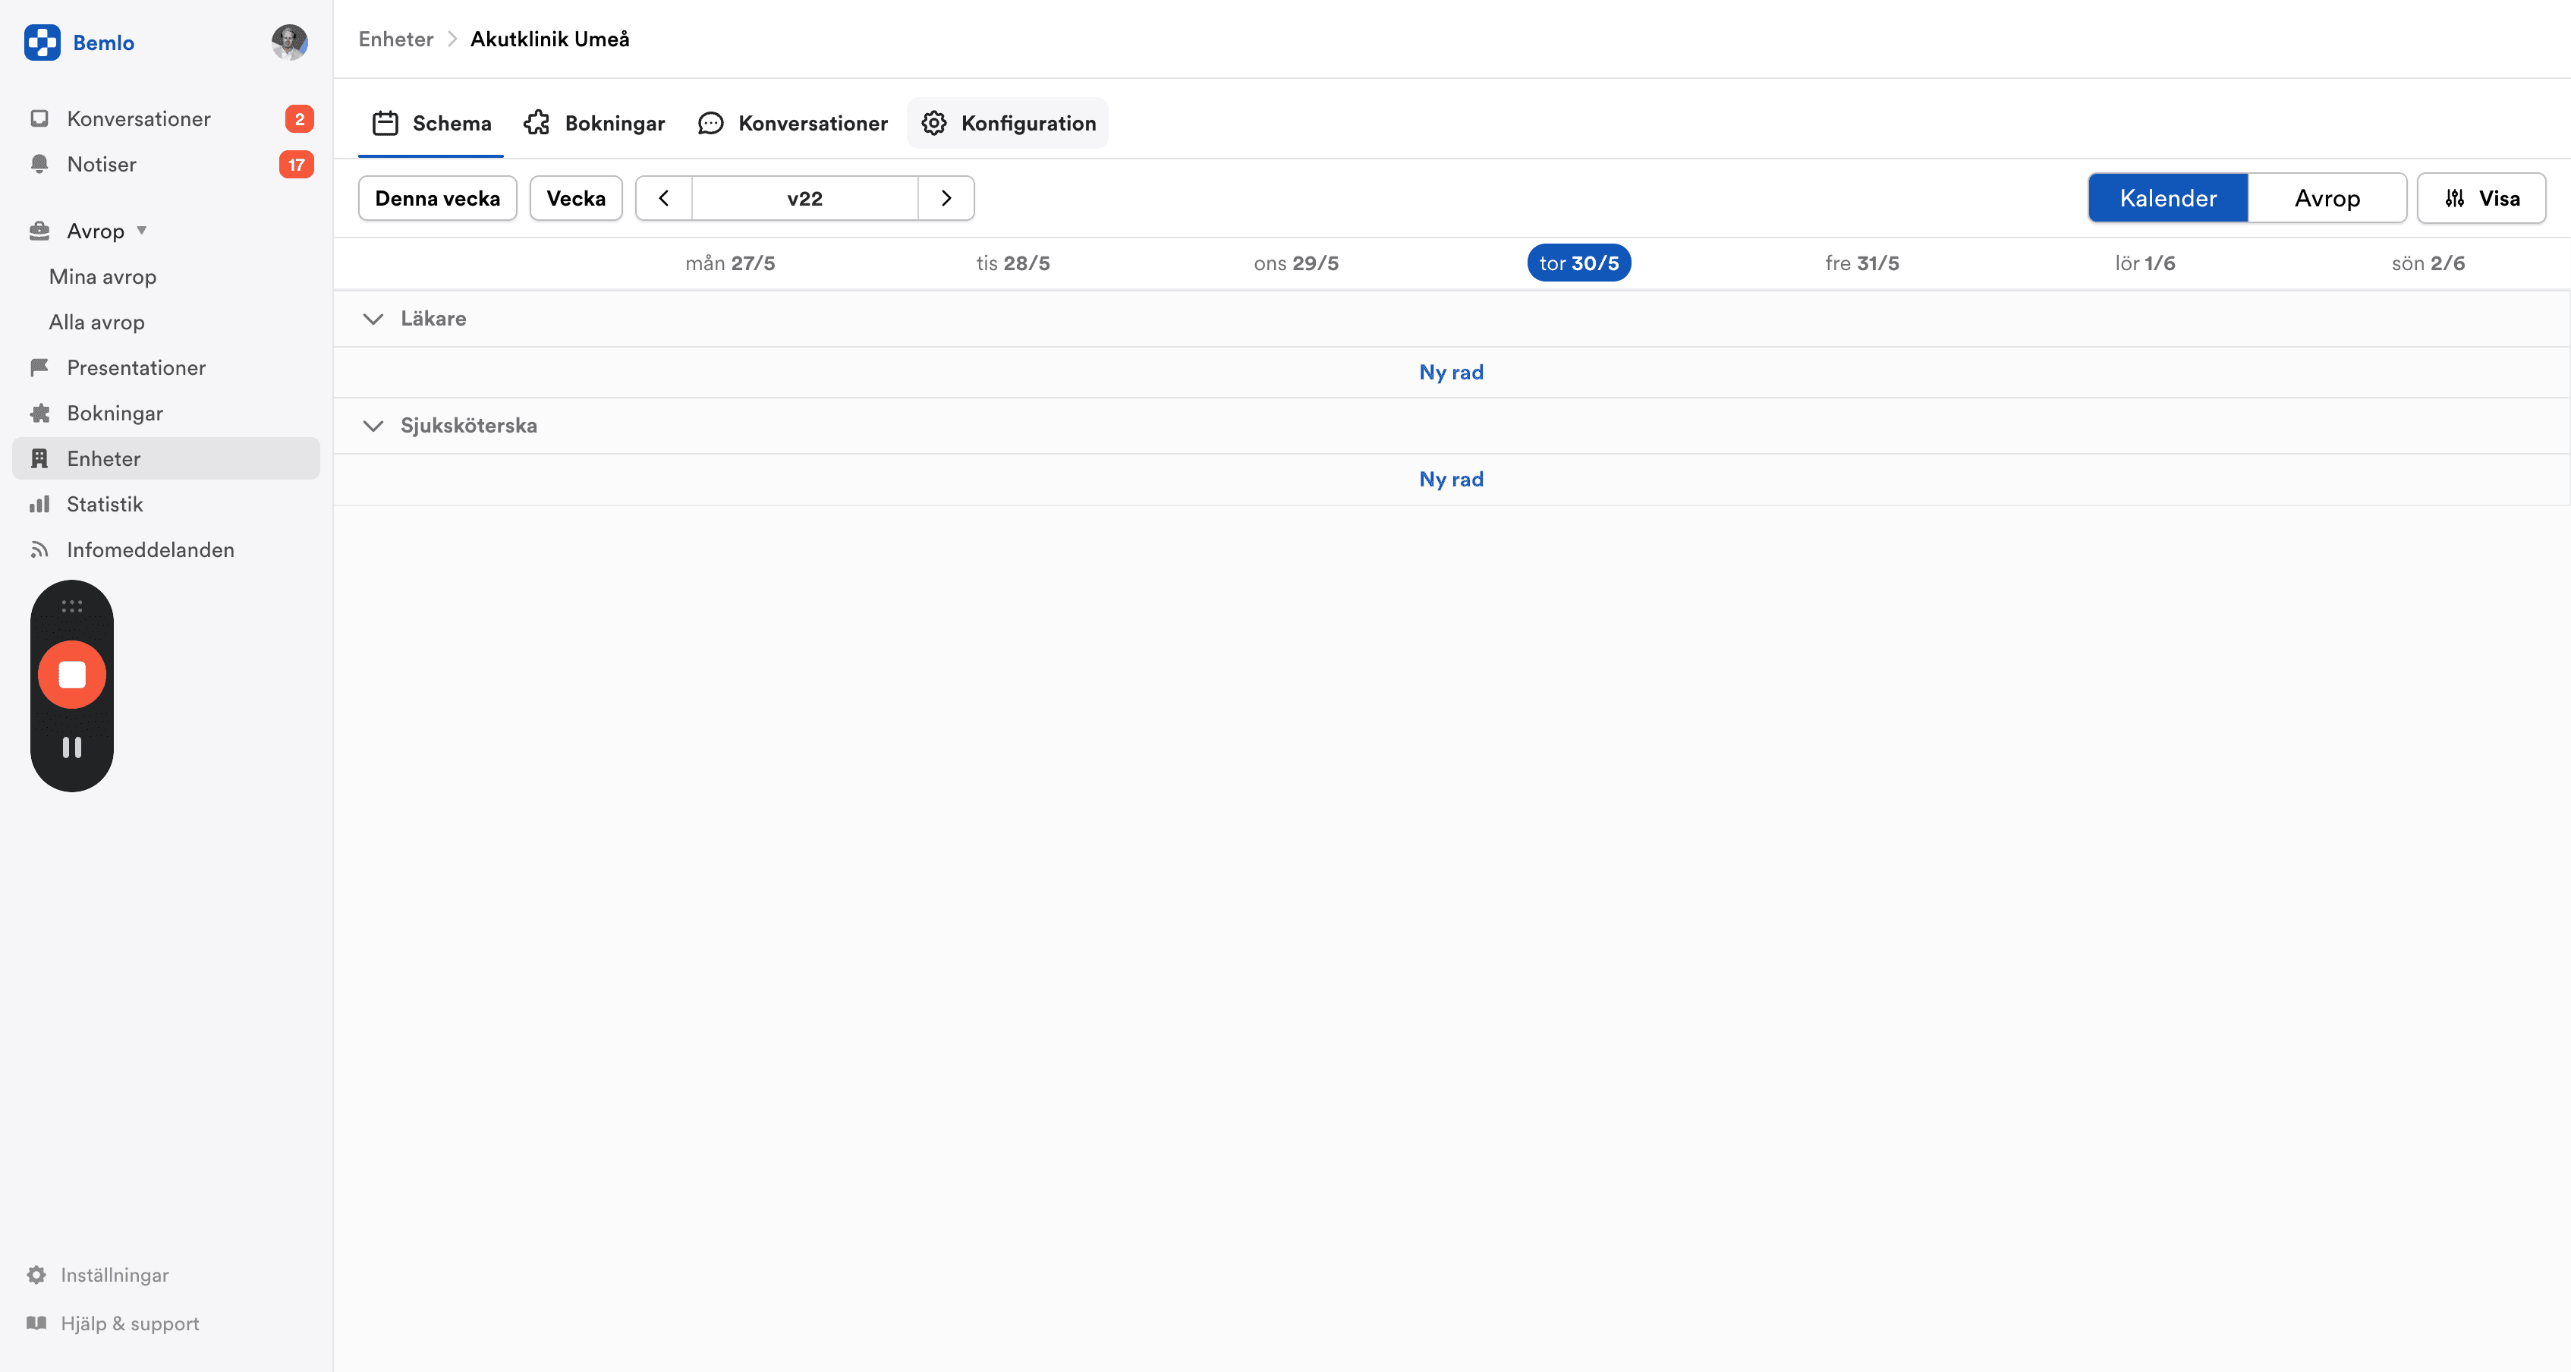
Task: Go to Enheter breadcrumb link
Action: pos(396,39)
